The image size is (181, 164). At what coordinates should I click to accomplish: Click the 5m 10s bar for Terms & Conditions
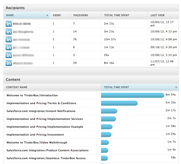coord(119,103)
